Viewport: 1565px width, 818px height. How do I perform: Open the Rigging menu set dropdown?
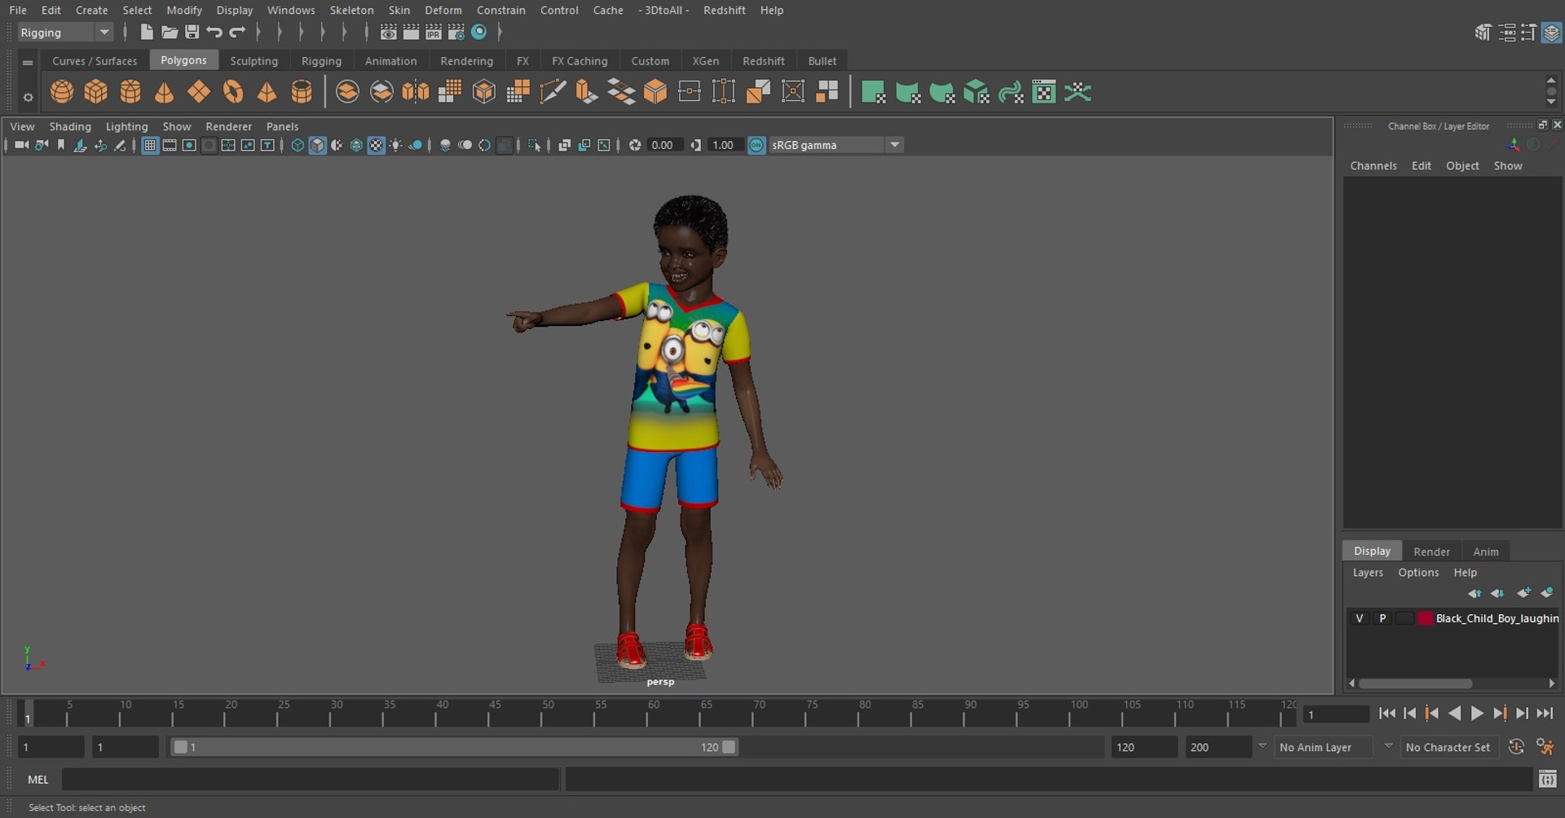coord(65,33)
